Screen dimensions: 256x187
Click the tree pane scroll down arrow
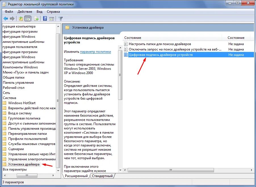(x=58, y=171)
